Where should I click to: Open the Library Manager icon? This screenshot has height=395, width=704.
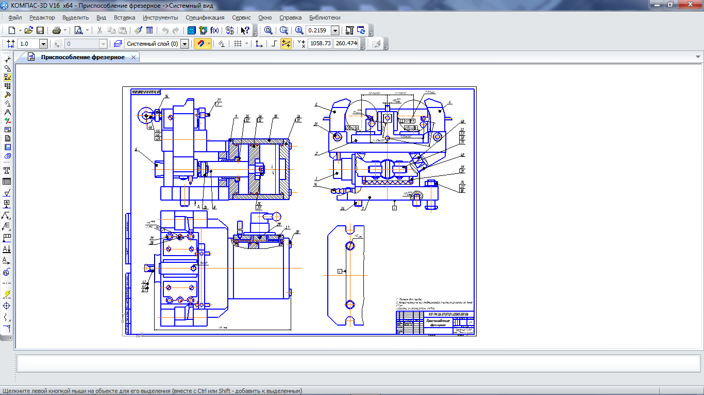pyautogui.click(x=203, y=30)
